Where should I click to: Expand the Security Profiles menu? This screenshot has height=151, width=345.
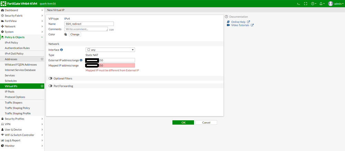point(22,119)
